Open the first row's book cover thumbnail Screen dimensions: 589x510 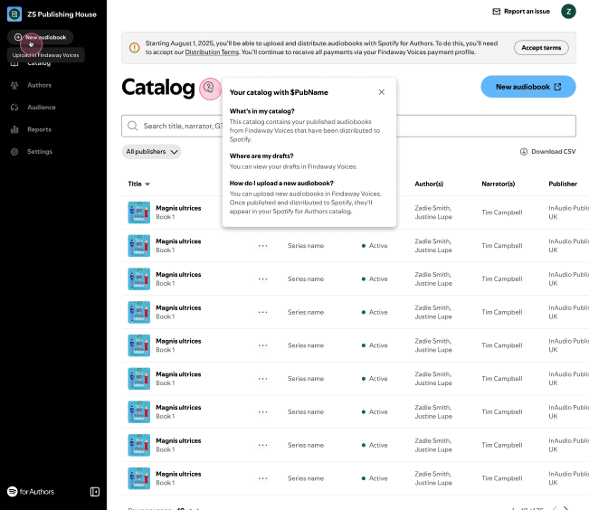click(x=139, y=212)
